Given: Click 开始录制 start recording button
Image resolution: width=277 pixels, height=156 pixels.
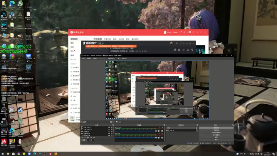Looking at the screenshot, I should (x=216, y=130).
